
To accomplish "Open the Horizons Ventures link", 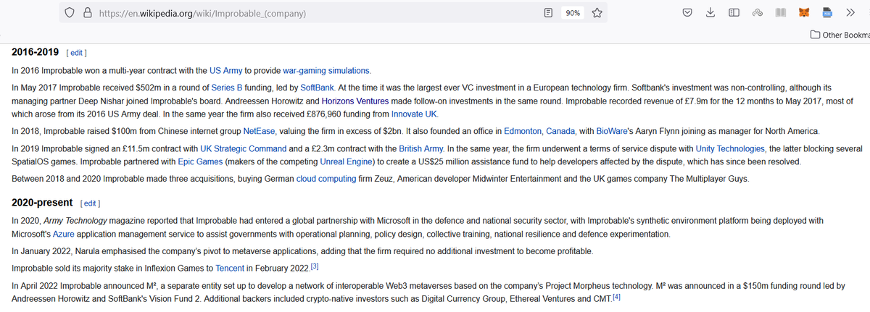I will click(x=355, y=101).
